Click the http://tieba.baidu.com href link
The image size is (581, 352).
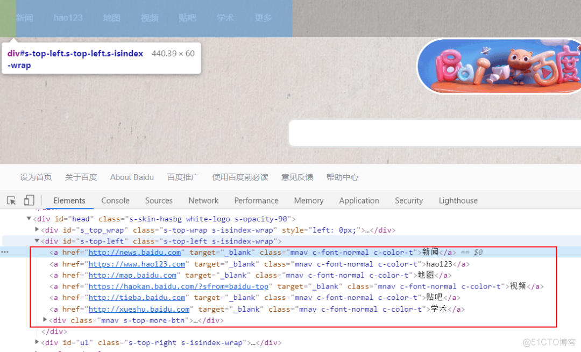point(137,297)
